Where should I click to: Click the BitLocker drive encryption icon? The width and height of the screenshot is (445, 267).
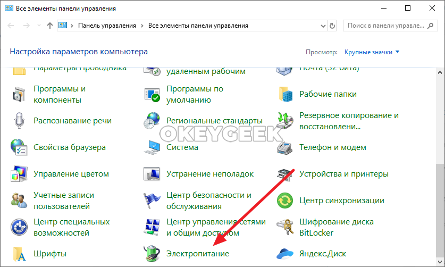[285, 227]
